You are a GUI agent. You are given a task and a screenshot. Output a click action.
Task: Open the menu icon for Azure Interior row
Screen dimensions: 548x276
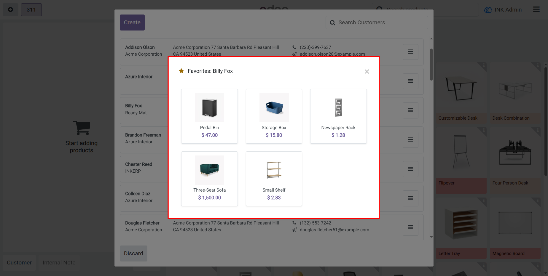click(x=410, y=81)
